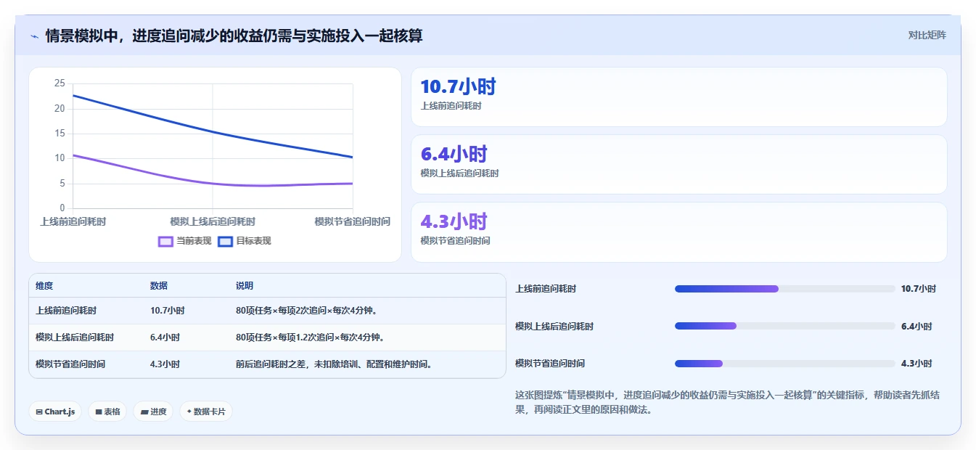The width and height of the screenshot is (976, 450).
Task: Click the summary paragraph starting 这张图提炼
Action: point(728,402)
